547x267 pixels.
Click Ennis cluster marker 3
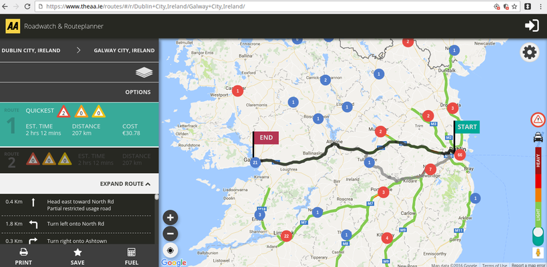259,215
